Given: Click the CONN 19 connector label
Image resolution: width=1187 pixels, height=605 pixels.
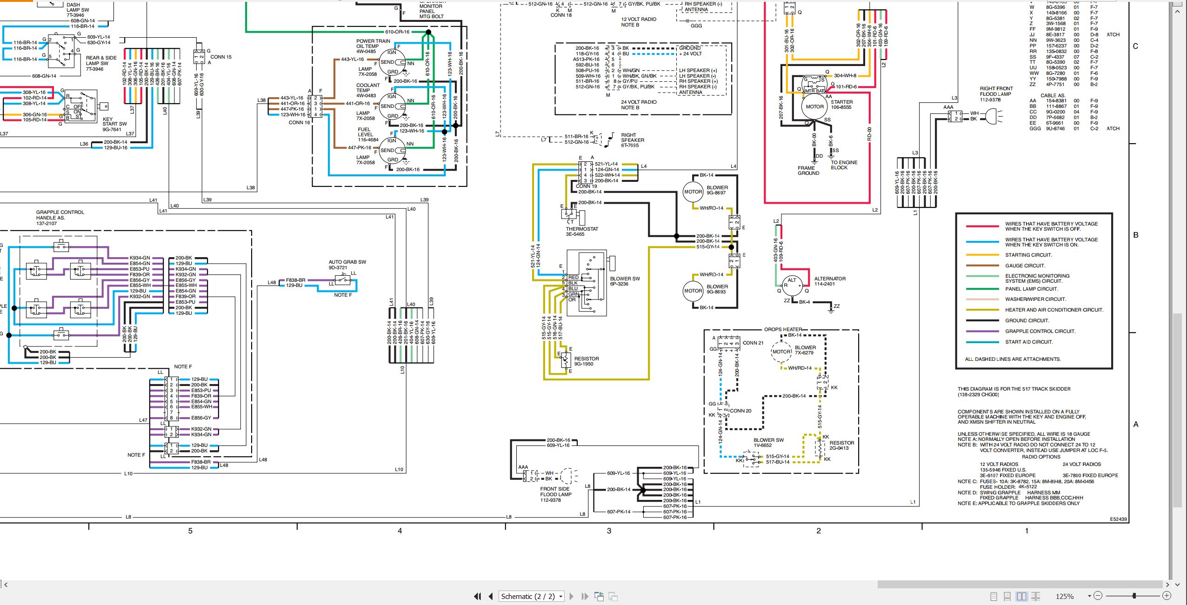Looking at the screenshot, I should pos(586,186).
